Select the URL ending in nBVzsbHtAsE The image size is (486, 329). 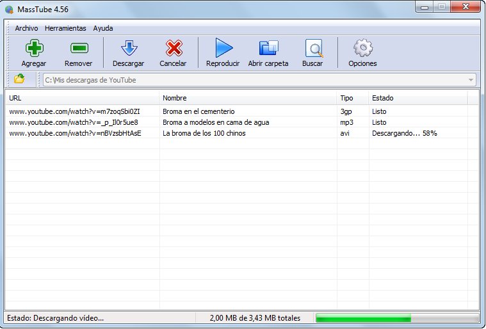[x=75, y=133]
